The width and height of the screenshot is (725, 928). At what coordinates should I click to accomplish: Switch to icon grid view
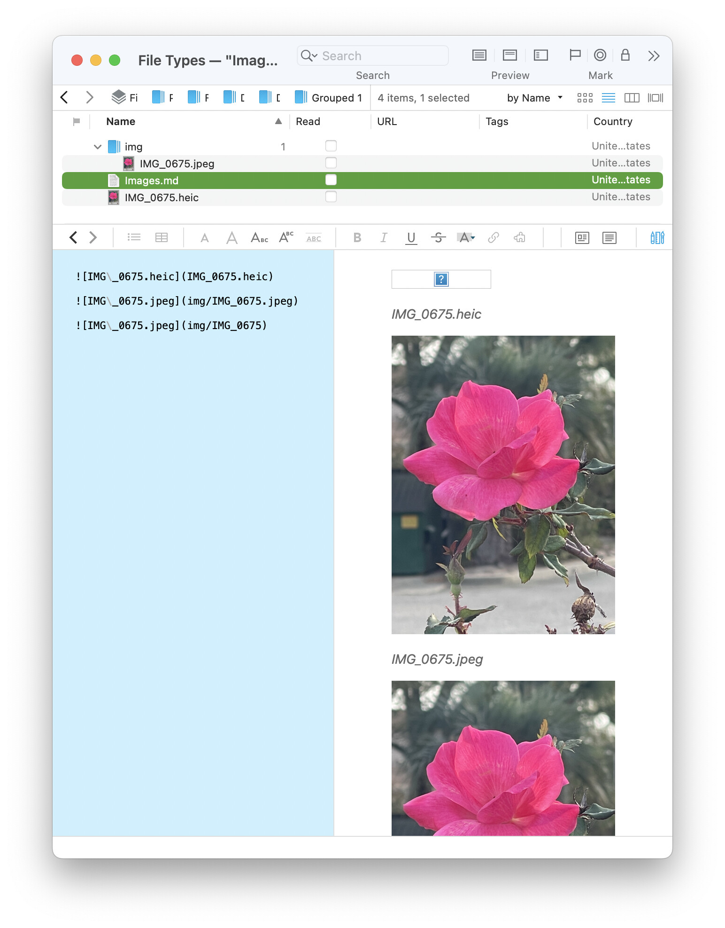pos(585,98)
